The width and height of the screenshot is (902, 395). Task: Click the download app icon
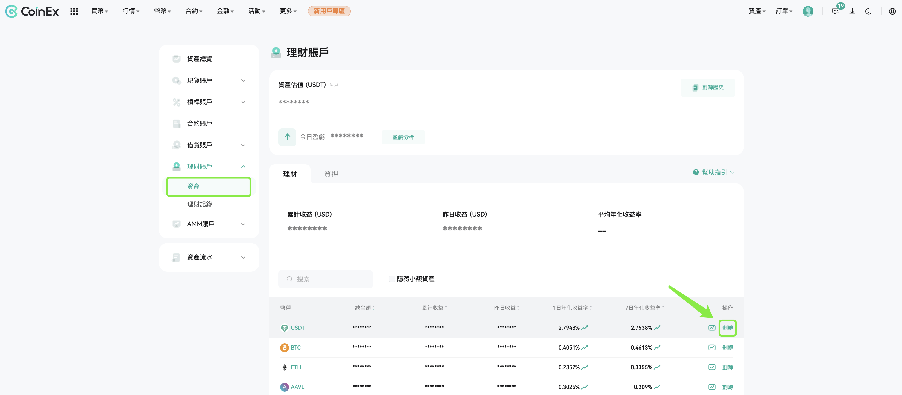click(852, 11)
